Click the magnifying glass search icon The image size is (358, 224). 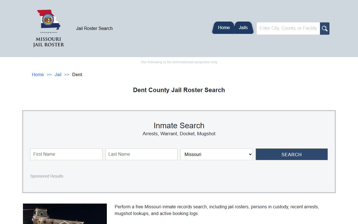[x=325, y=29]
